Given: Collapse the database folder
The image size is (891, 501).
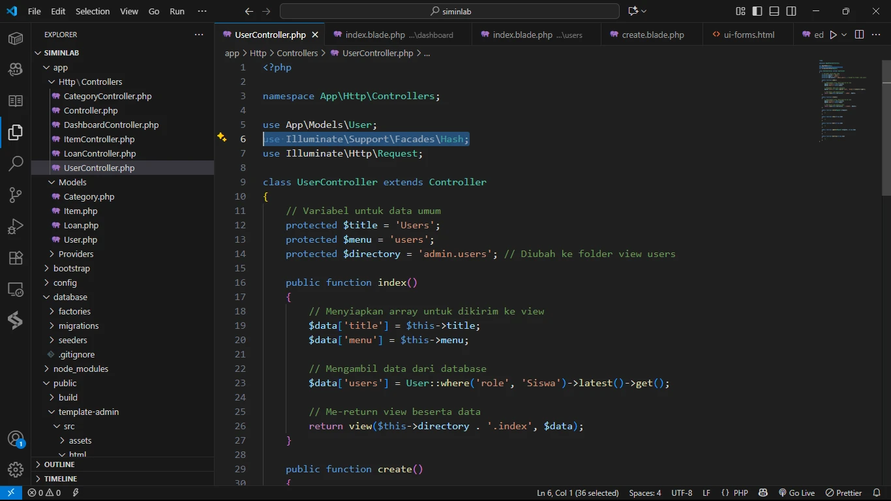Looking at the screenshot, I should (70, 297).
